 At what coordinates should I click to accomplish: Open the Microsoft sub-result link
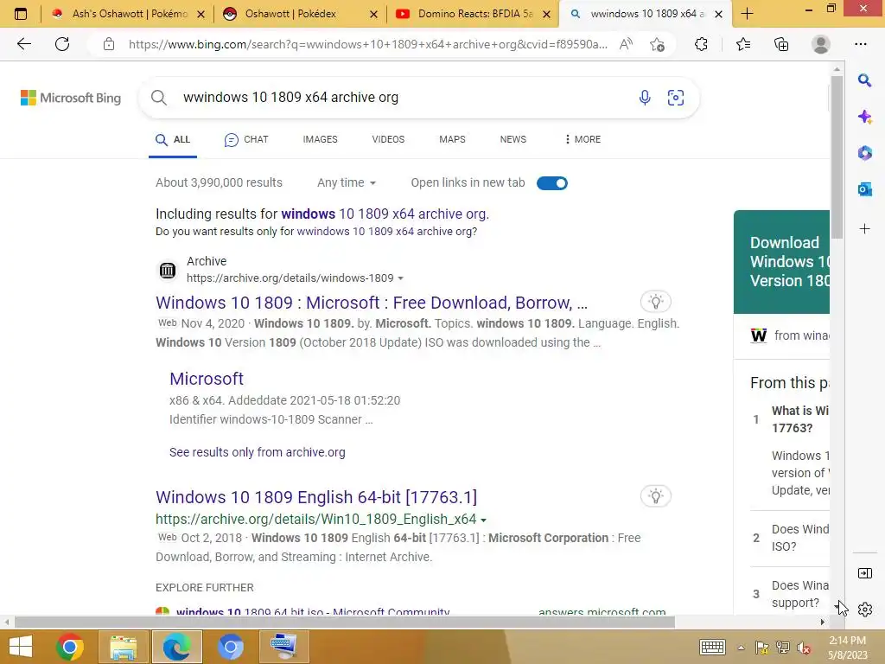coord(207,379)
